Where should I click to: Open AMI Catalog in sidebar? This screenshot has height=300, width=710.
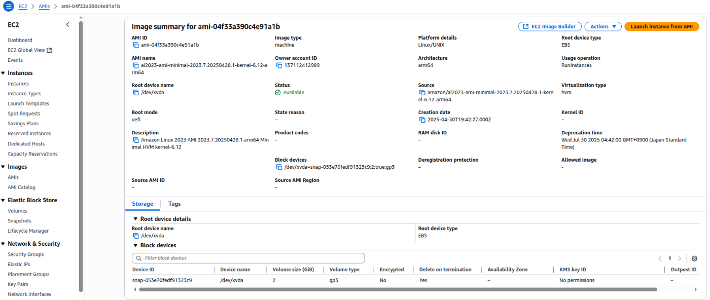(21, 188)
